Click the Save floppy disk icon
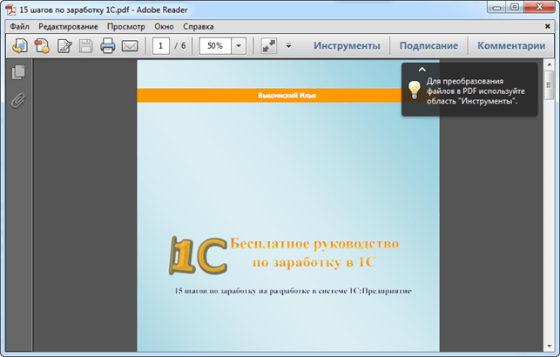Viewport: 560px width, 357px height. (85, 46)
